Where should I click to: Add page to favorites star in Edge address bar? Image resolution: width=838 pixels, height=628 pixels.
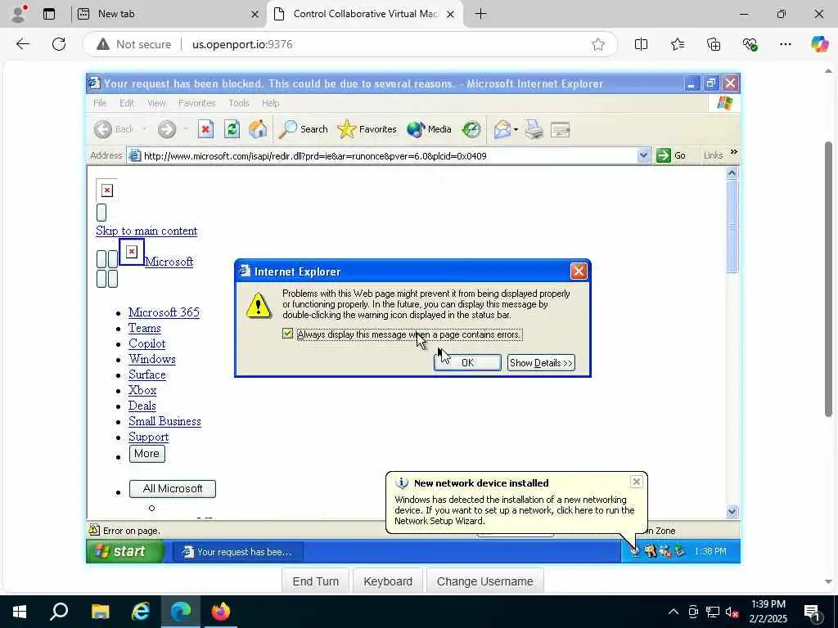tap(598, 44)
